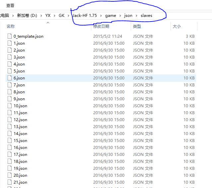
Task: Select the 13.json file icon
Action: [x=10, y=127]
